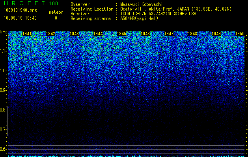Click the 1.1 frequency axis label
248x157 pixels.
4,51
